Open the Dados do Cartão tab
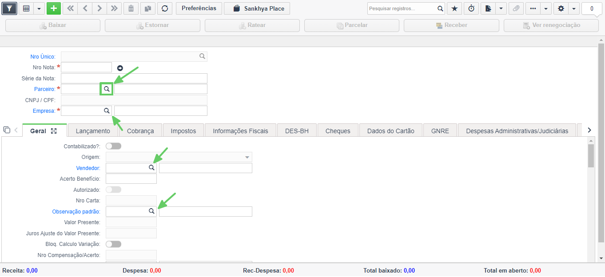Viewport: 605px width, 277px height. [391, 131]
